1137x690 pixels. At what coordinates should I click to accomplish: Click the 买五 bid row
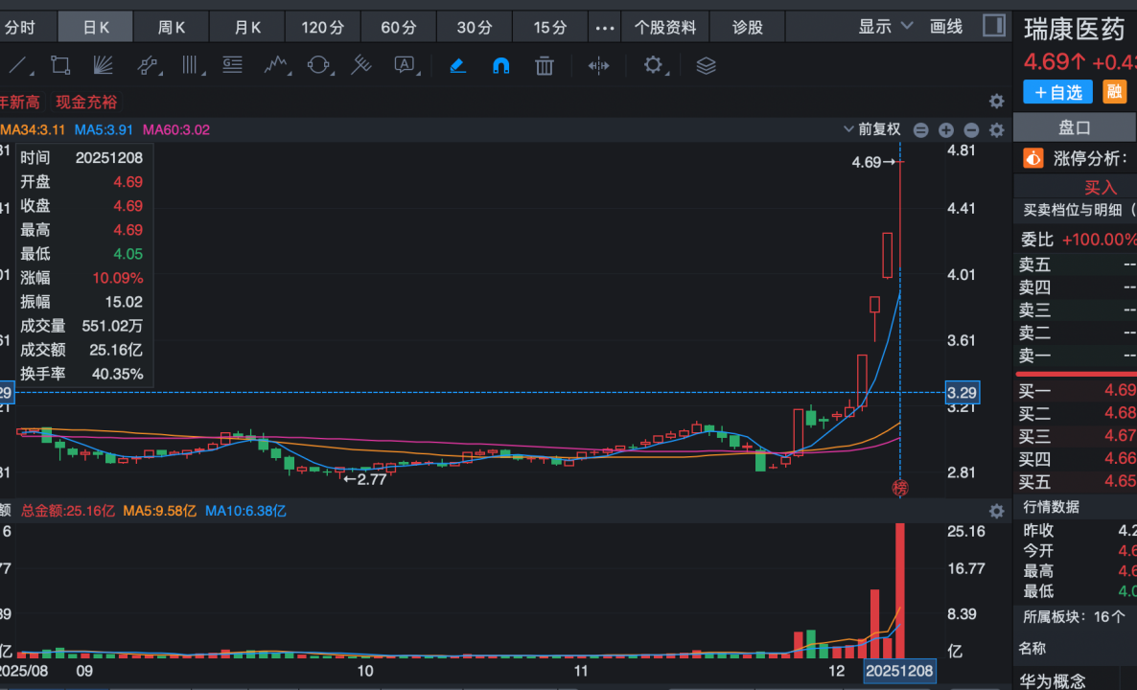(x=1075, y=481)
